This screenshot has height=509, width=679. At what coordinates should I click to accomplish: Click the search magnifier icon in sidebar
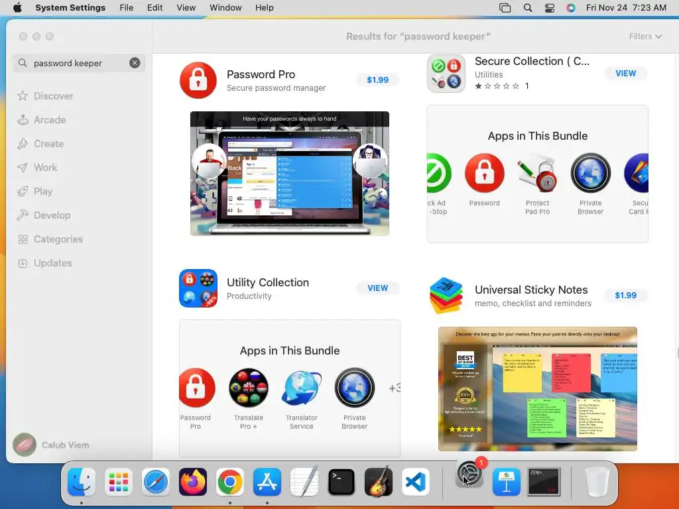click(x=23, y=63)
